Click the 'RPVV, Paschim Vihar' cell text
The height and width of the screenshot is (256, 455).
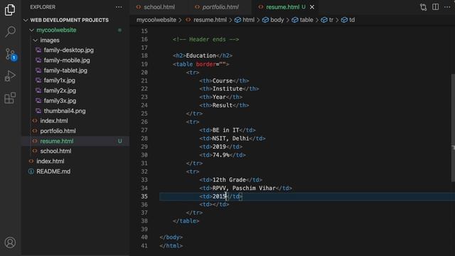(244, 188)
